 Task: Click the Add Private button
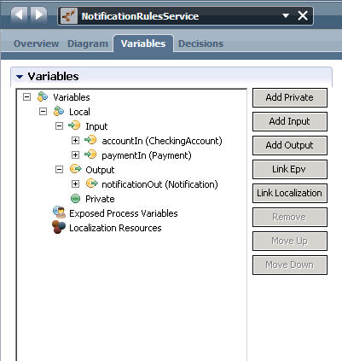(290, 97)
